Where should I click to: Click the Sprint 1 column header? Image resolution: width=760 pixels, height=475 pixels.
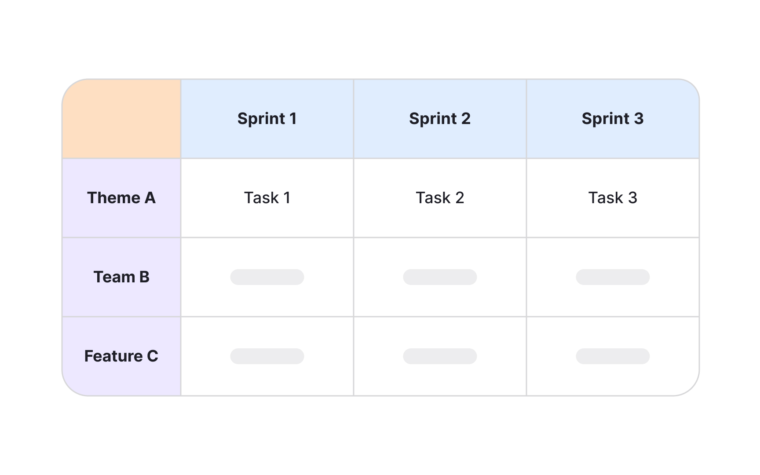(267, 119)
